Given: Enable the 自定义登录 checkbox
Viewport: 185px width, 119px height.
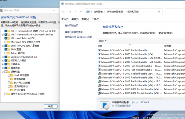Looking at the screenshot, I should 9,90.
